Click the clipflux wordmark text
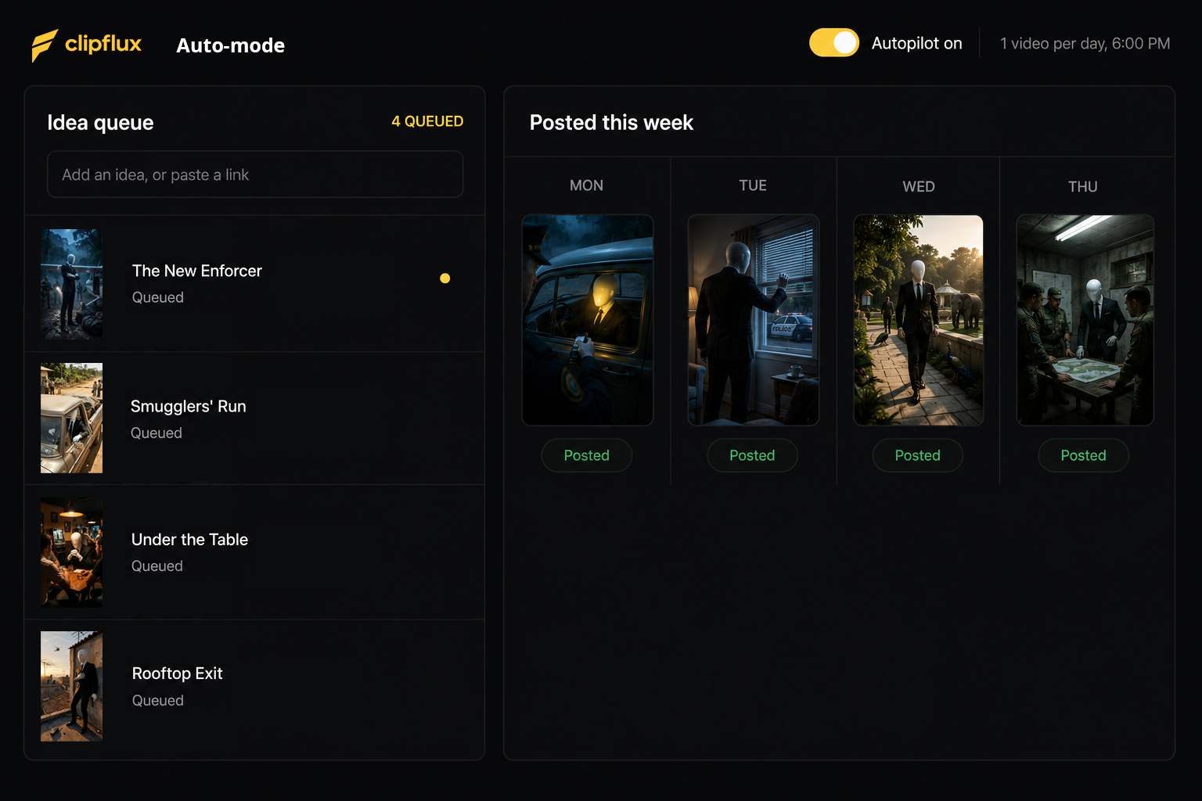Screen dimensions: 1202x801 [x=103, y=44]
